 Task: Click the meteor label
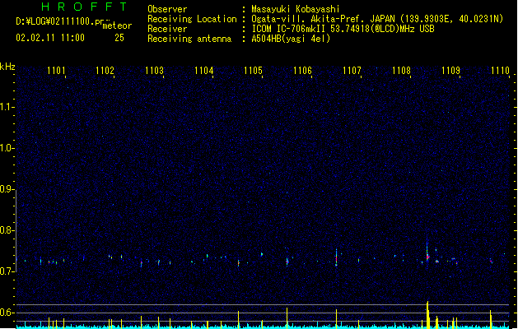[x=117, y=25]
